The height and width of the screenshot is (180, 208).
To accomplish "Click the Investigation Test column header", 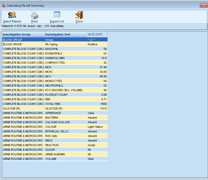I will tap(66, 35).
